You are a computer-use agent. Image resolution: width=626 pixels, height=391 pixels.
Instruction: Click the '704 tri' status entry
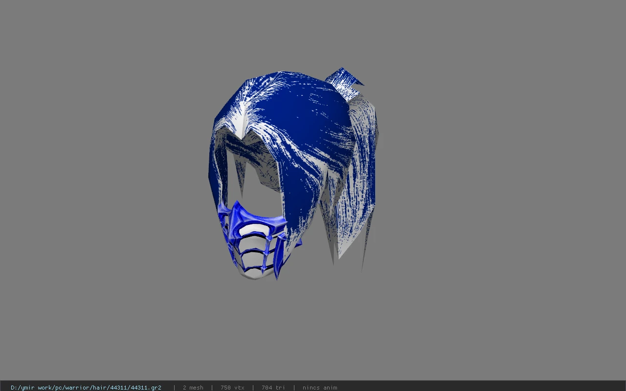273,388
